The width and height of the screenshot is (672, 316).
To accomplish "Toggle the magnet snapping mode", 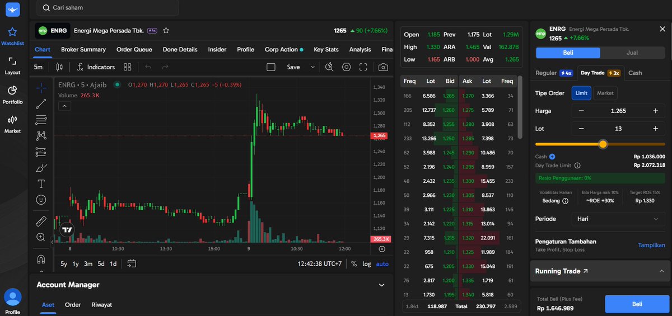I will pos(41,258).
